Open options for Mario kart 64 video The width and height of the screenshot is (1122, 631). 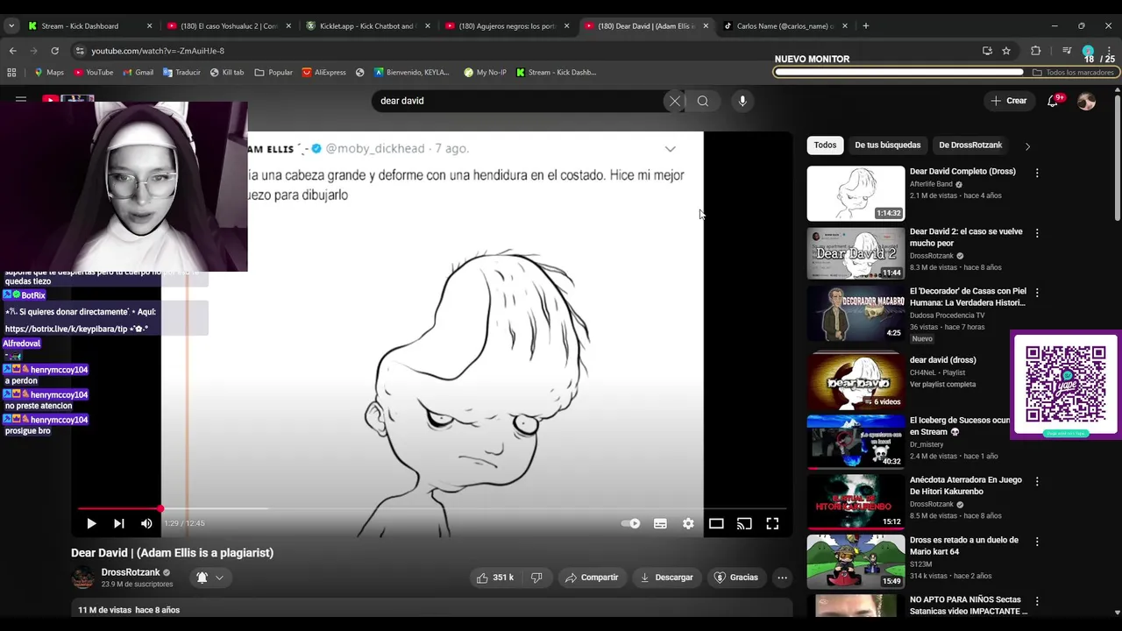click(x=1037, y=542)
